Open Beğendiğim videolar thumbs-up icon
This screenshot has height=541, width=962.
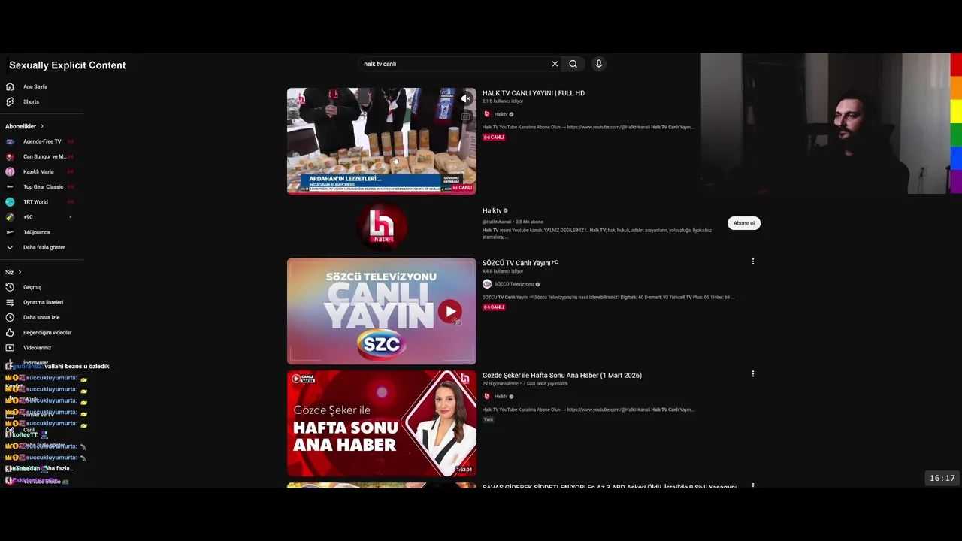point(10,332)
